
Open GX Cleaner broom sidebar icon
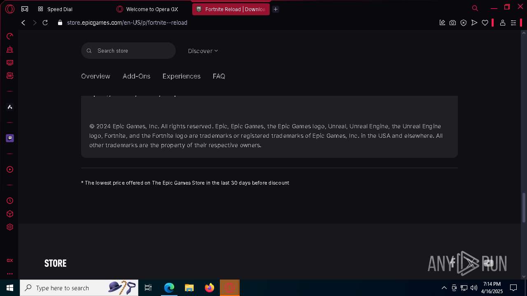point(10,49)
